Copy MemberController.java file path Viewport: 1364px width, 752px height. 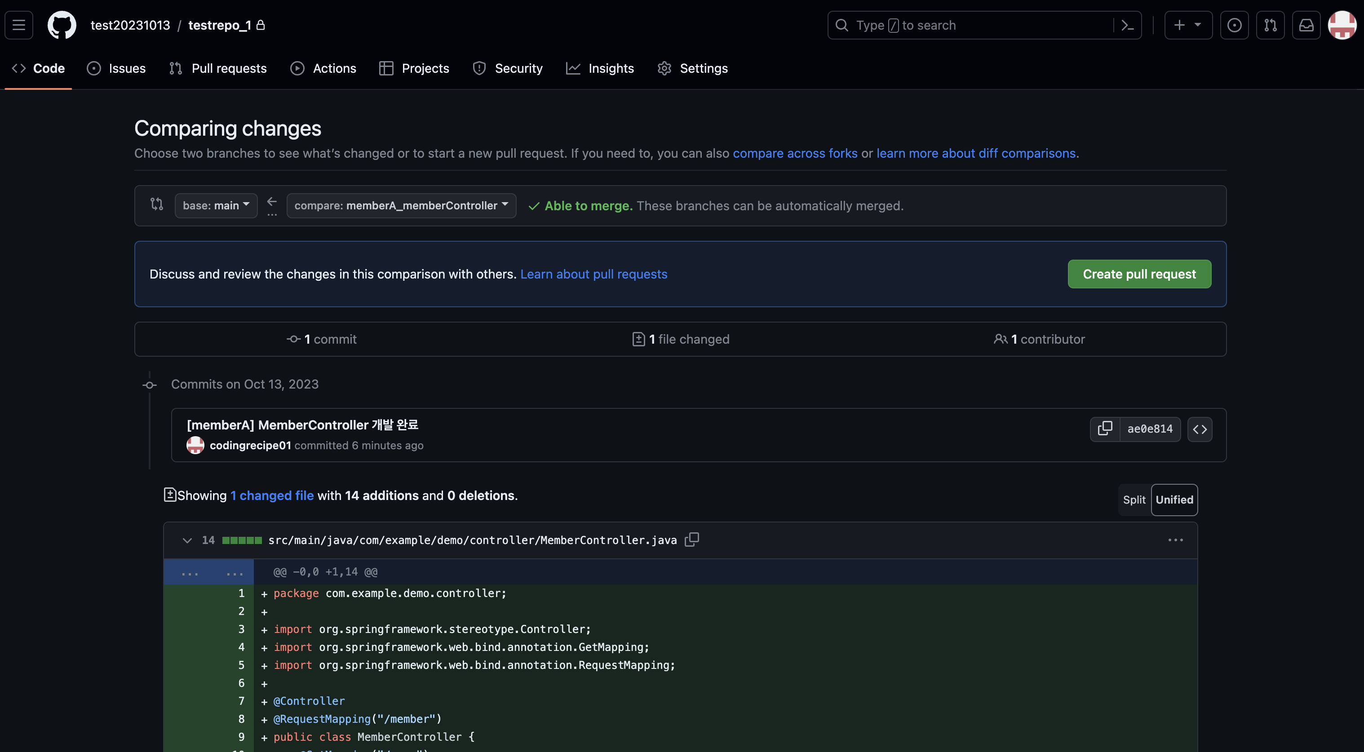pyautogui.click(x=691, y=540)
